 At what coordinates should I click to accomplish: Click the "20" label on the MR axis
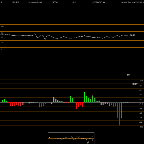(x=141, y=99)
